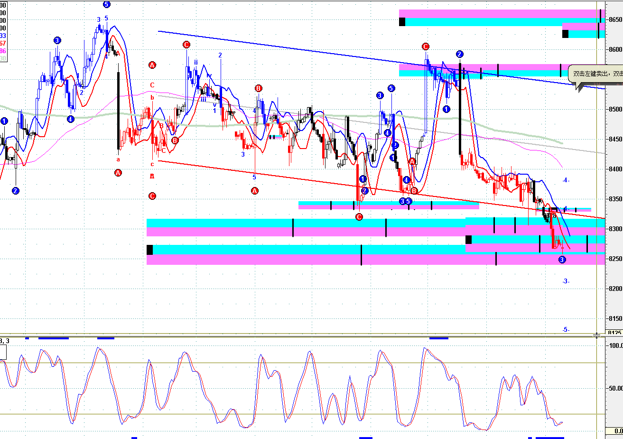Click the blue circled 2 beside the tall black candle near 8600
This screenshot has height=439, width=623.
(x=459, y=54)
